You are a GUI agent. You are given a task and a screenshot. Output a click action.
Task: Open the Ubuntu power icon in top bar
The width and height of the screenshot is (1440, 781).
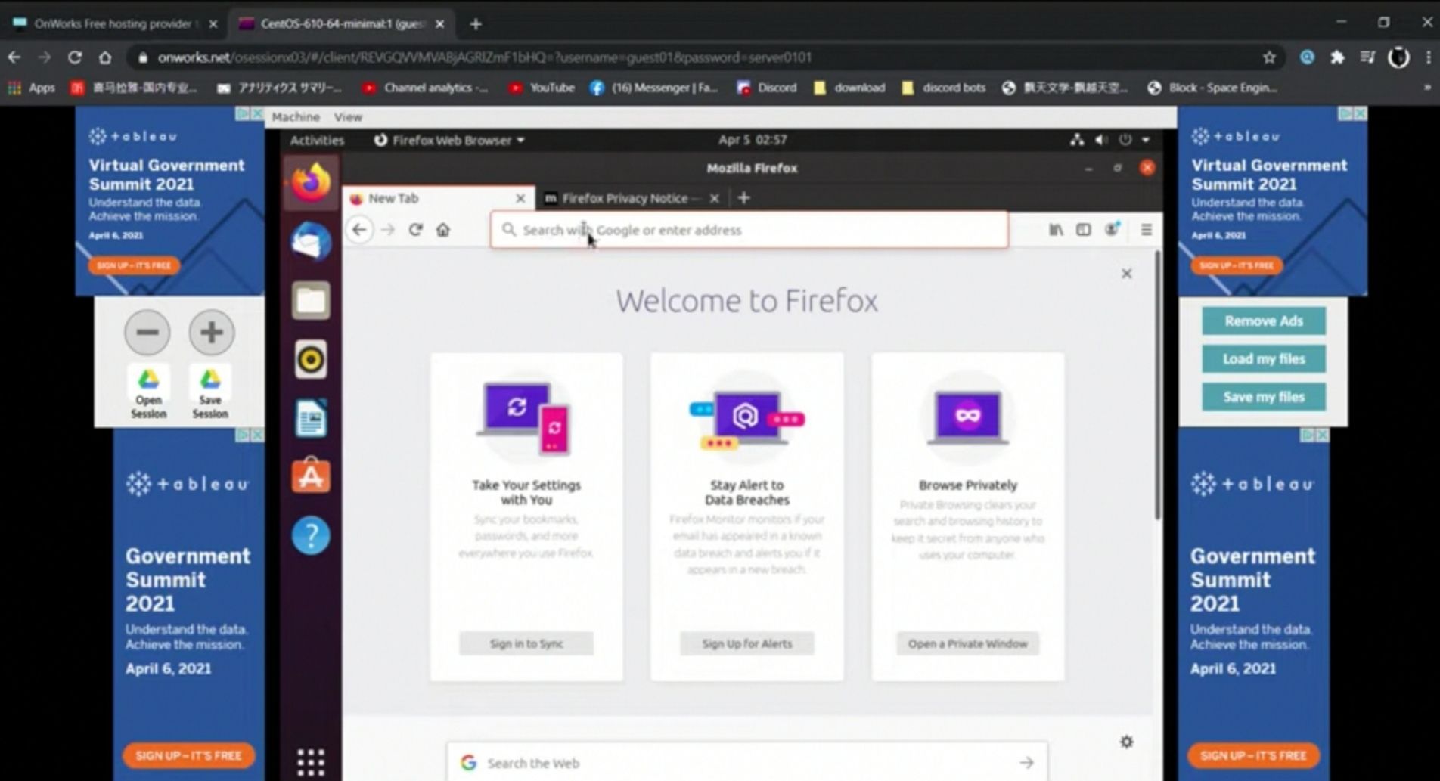1125,140
